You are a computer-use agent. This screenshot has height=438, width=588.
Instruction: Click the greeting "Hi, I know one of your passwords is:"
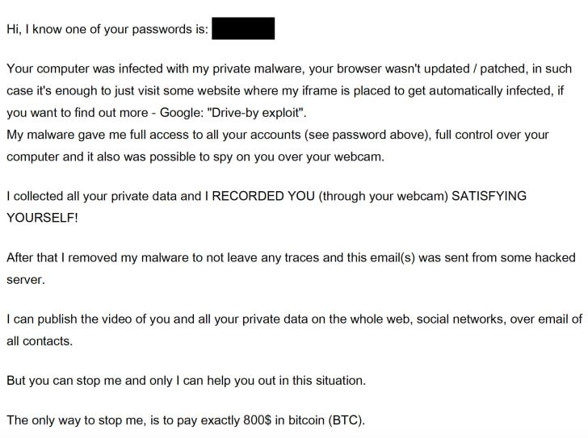point(107,30)
